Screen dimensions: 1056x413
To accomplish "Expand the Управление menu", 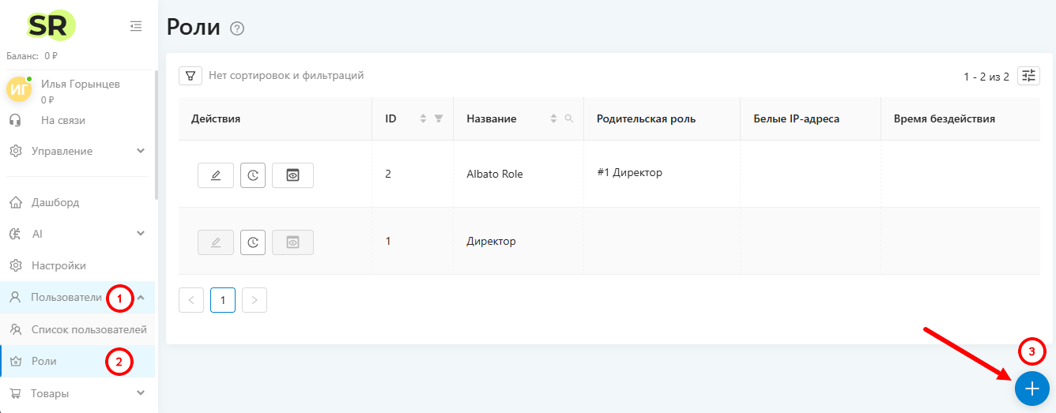I will coord(141,151).
